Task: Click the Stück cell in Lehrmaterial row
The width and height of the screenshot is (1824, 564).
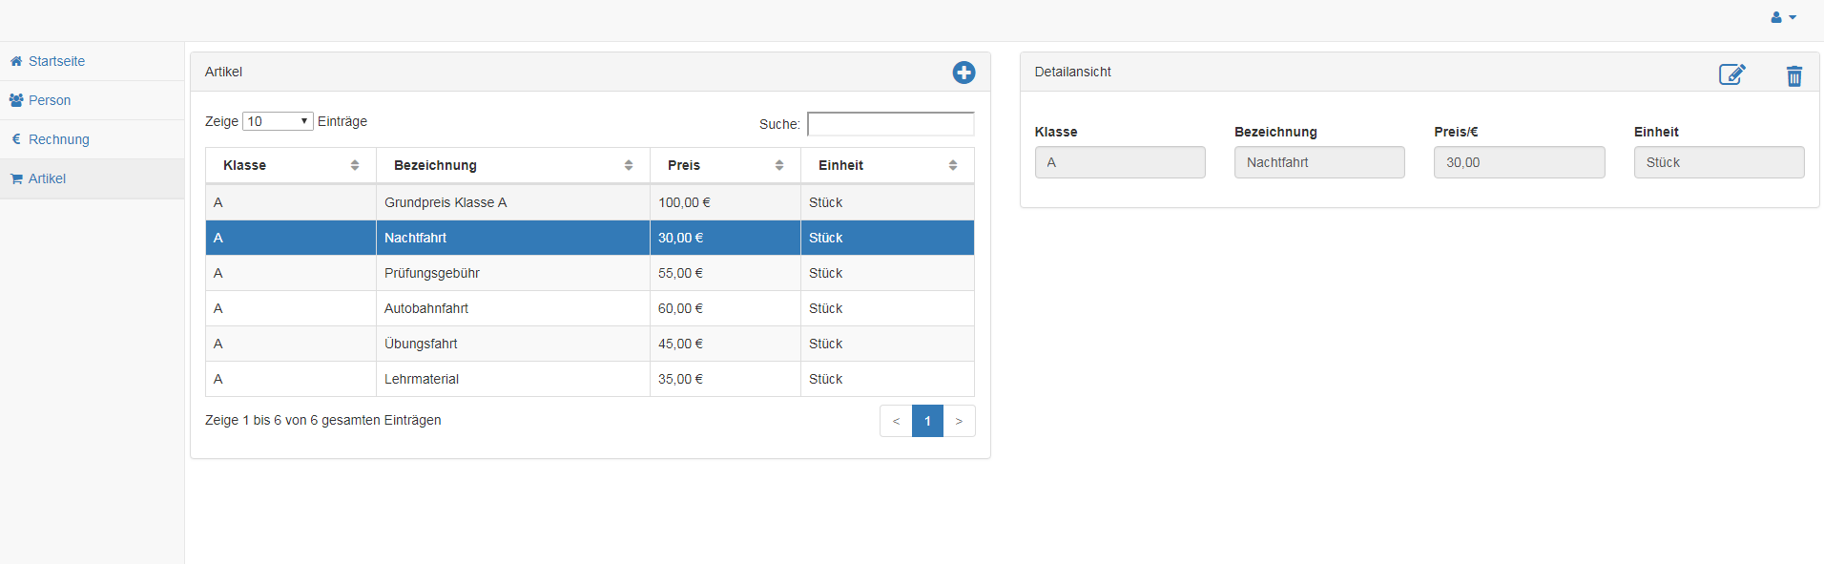Action: [x=887, y=379]
